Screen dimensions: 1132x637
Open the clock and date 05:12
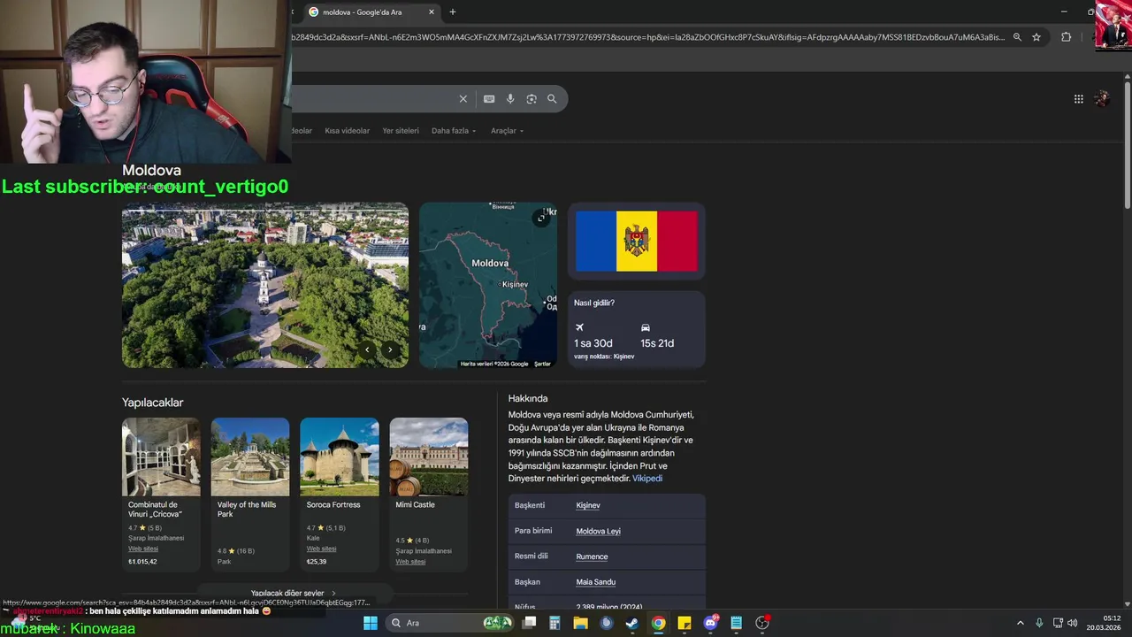1105,623
